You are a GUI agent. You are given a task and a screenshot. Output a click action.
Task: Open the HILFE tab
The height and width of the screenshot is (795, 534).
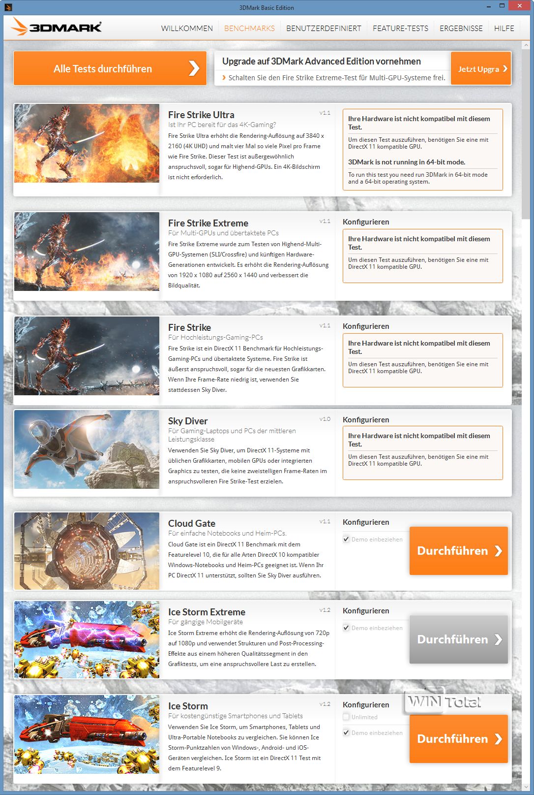504,28
